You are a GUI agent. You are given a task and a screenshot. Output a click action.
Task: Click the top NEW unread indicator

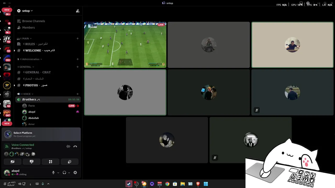click(7, 10)
